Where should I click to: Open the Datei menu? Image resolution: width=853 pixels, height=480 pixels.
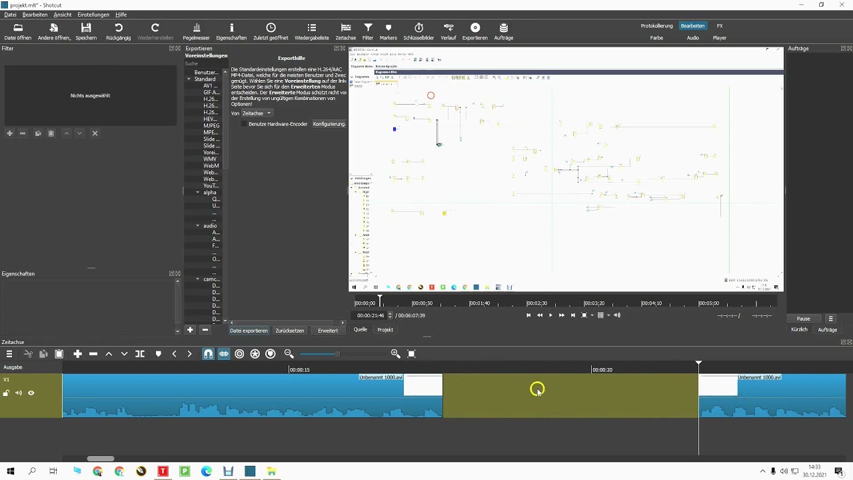[10, 15]
